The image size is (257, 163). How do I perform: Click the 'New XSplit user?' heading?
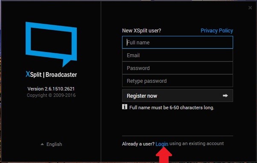pos(142,31)
